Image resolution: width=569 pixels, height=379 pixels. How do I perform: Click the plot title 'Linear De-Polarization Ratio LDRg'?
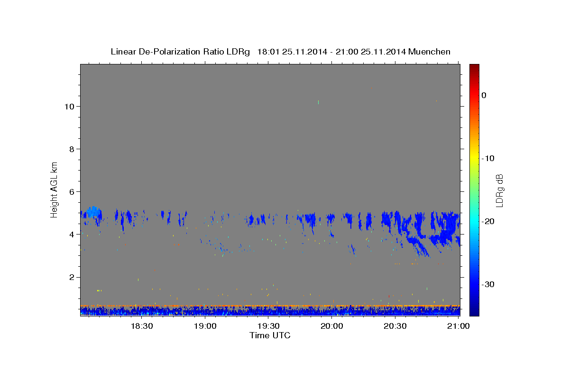(x=180, y=52)
